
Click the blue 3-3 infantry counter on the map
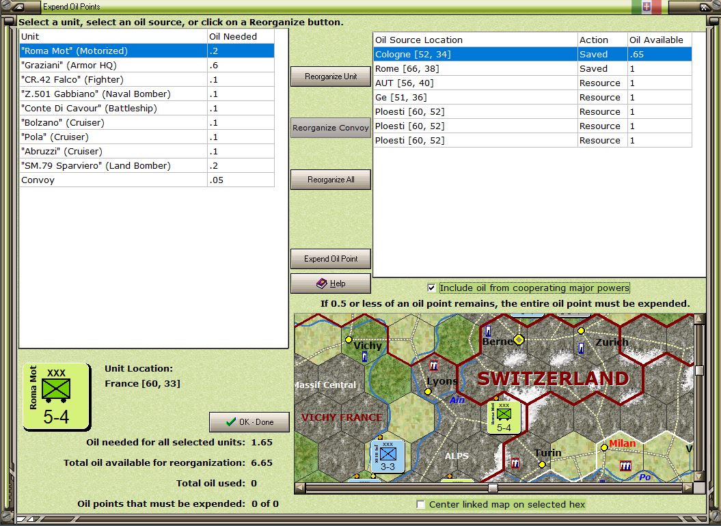[x=387, y=456]
